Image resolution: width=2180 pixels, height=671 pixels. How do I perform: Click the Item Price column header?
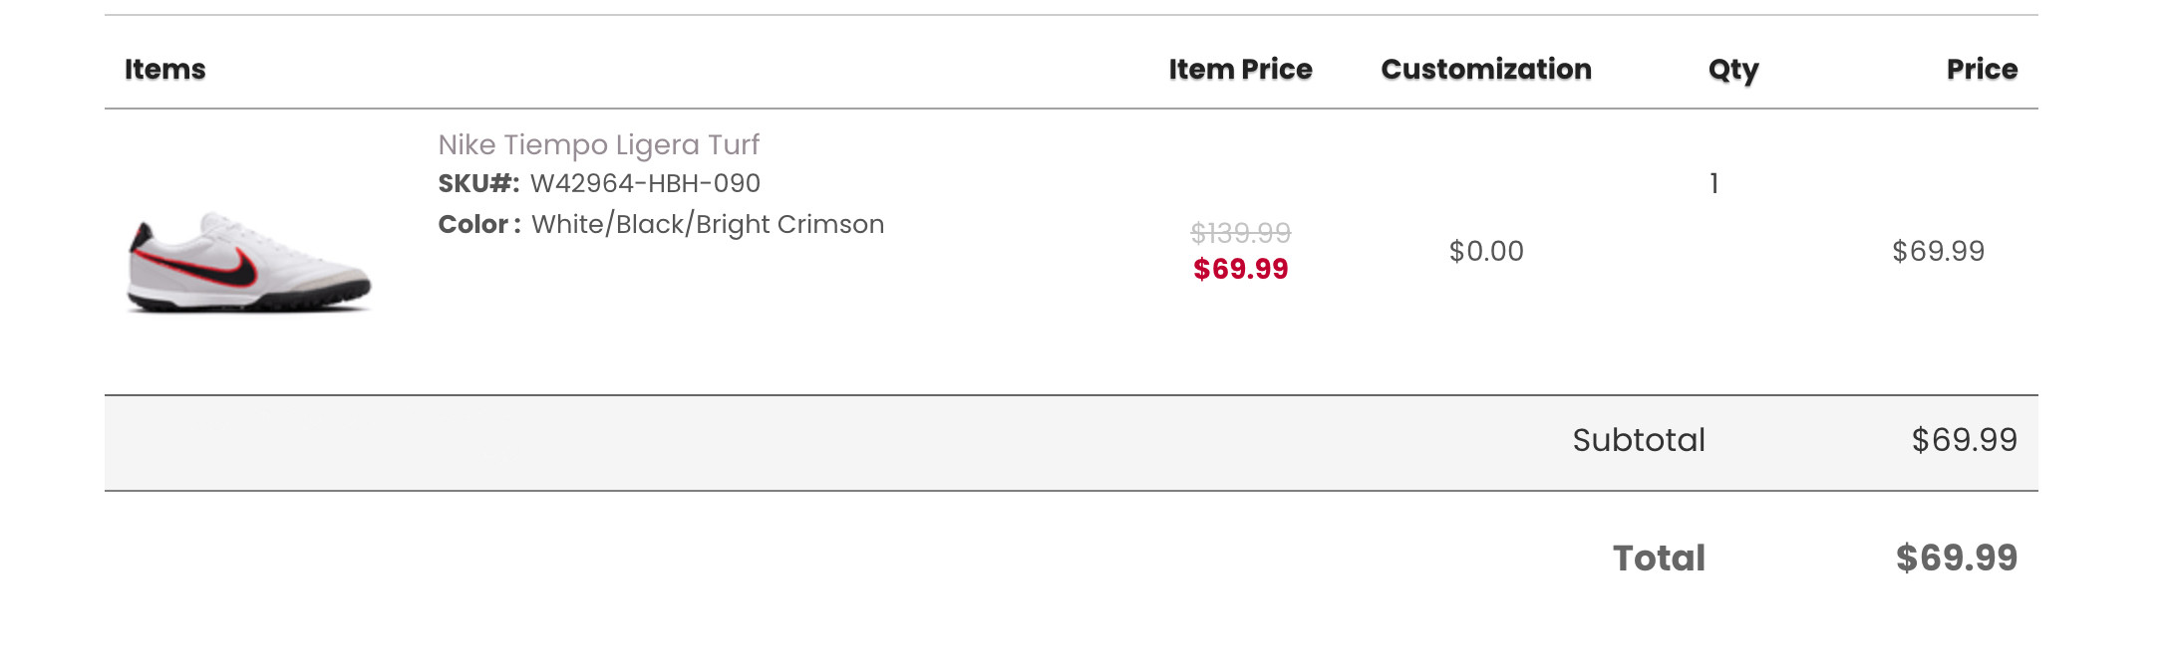click(1240, 70)
